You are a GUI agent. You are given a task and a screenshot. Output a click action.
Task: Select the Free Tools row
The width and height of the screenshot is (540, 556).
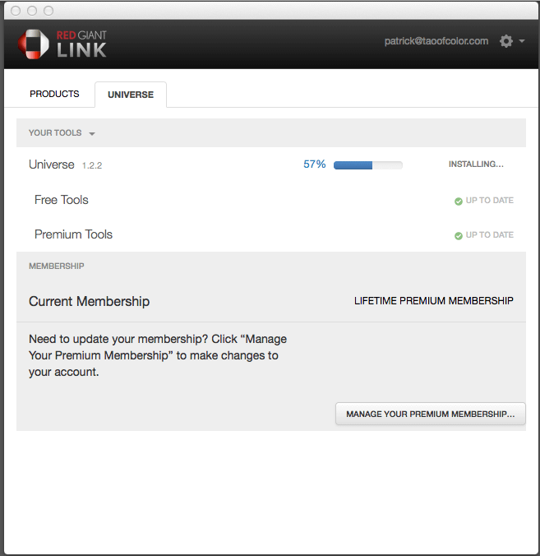(x=271, y=200)
